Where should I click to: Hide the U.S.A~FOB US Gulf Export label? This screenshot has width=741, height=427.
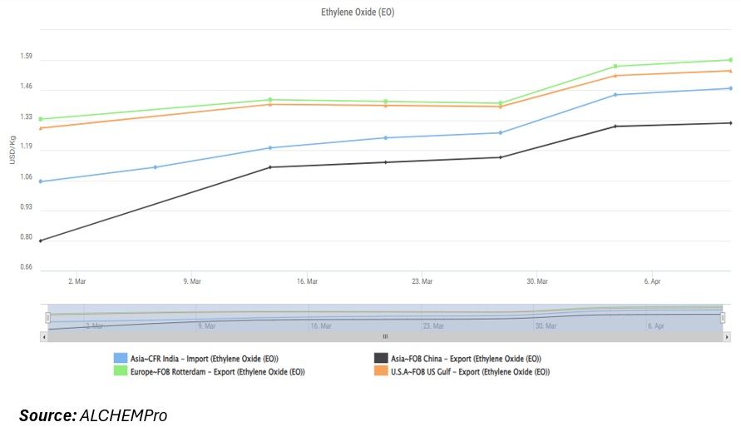click(470, 372)
